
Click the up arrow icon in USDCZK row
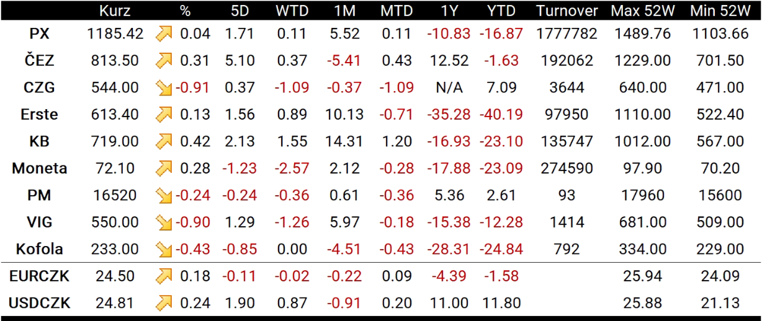(x=164, y=303)
